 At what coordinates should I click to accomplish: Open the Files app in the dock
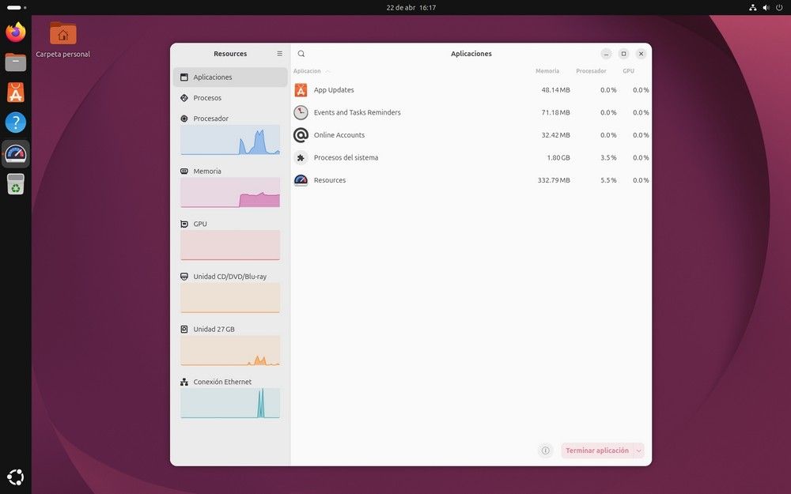tap(16, 62)
